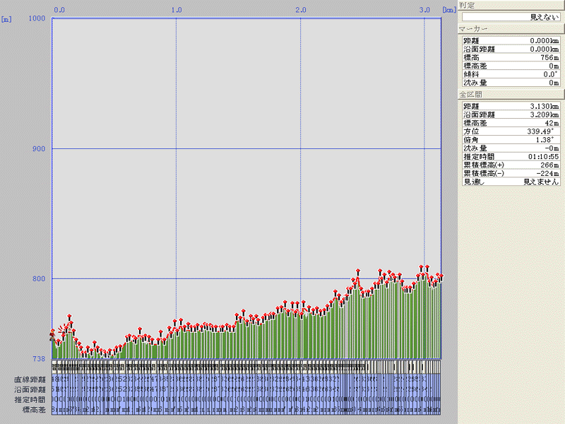Click the [m] elevation unit label
This screenshot has height=424, width=565.
(6, 19)
